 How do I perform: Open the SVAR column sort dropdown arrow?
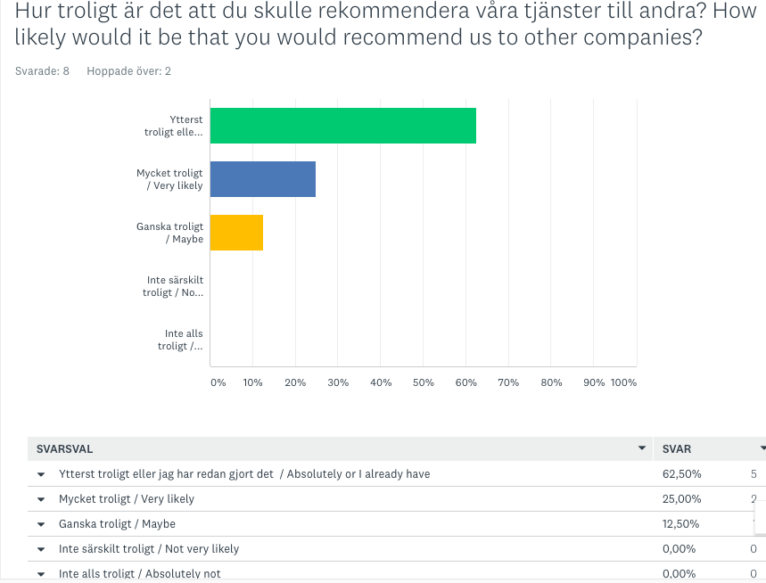pyautogui.click(x=762, y=448)
